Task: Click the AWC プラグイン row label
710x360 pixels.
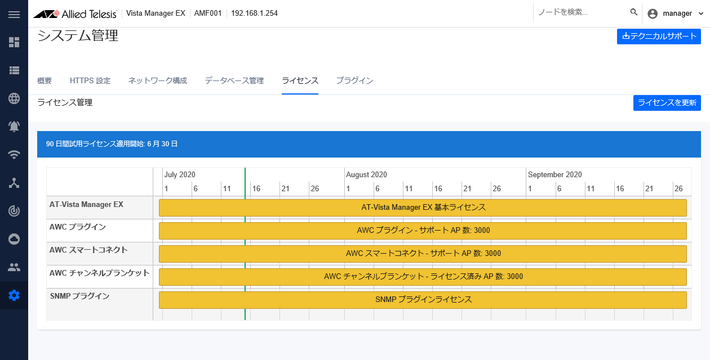Action: coord(78,227)
